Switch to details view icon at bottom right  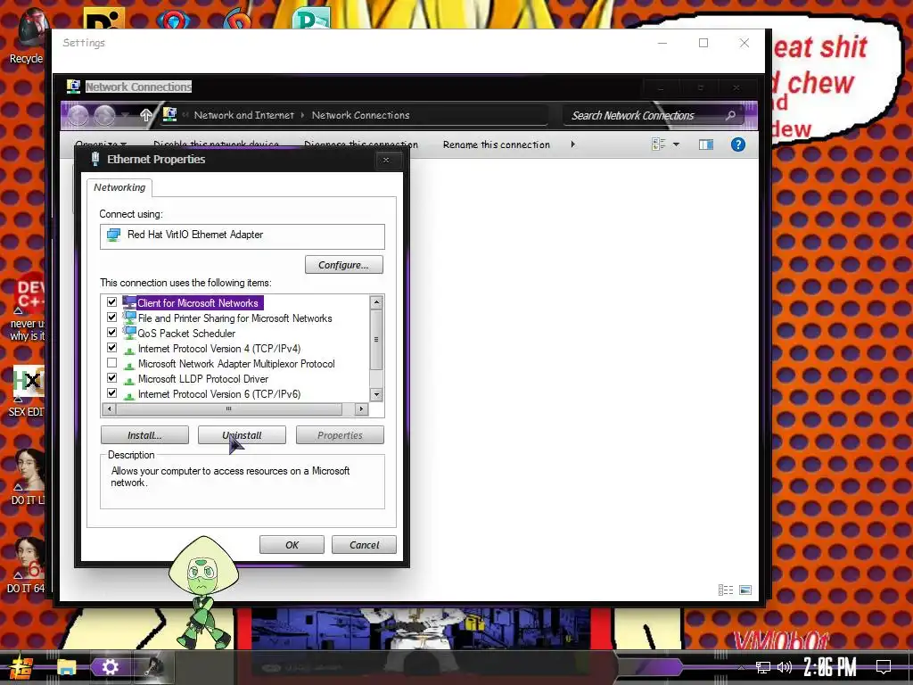point(726,590)
